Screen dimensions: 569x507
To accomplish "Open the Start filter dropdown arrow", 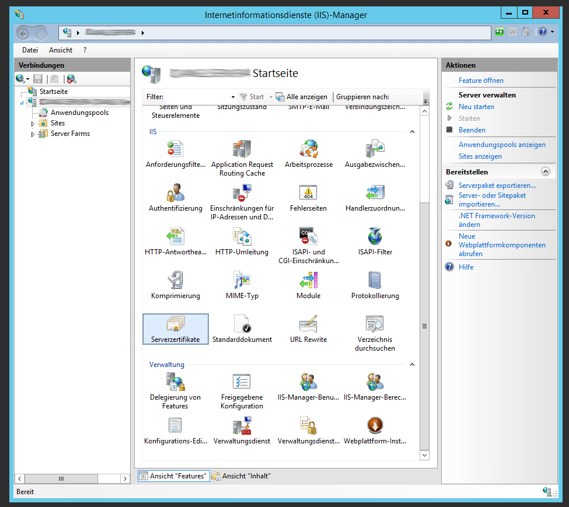I will coord(271,97).
